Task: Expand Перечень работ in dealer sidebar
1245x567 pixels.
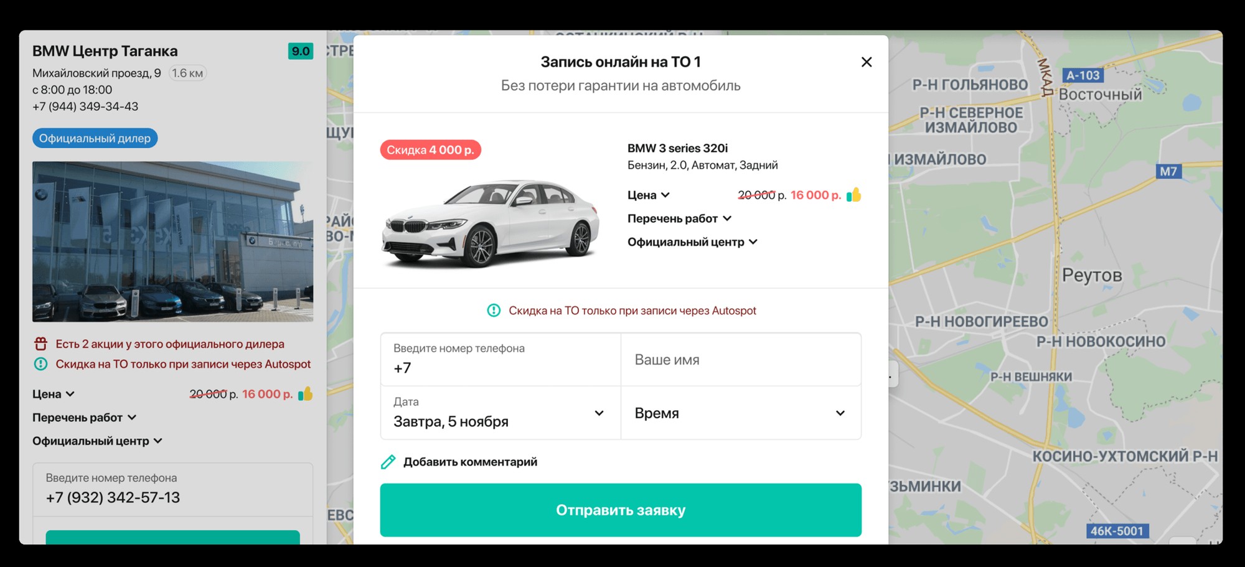Action: [84, 418]
